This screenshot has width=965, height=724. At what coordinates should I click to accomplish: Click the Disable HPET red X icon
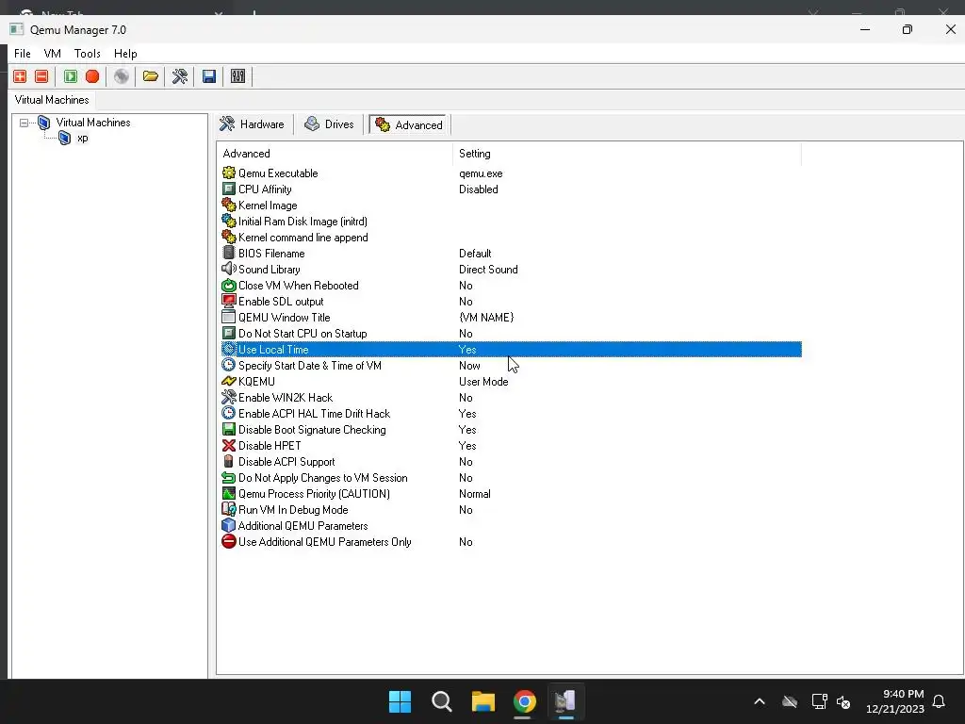click(x=229, y=445)
